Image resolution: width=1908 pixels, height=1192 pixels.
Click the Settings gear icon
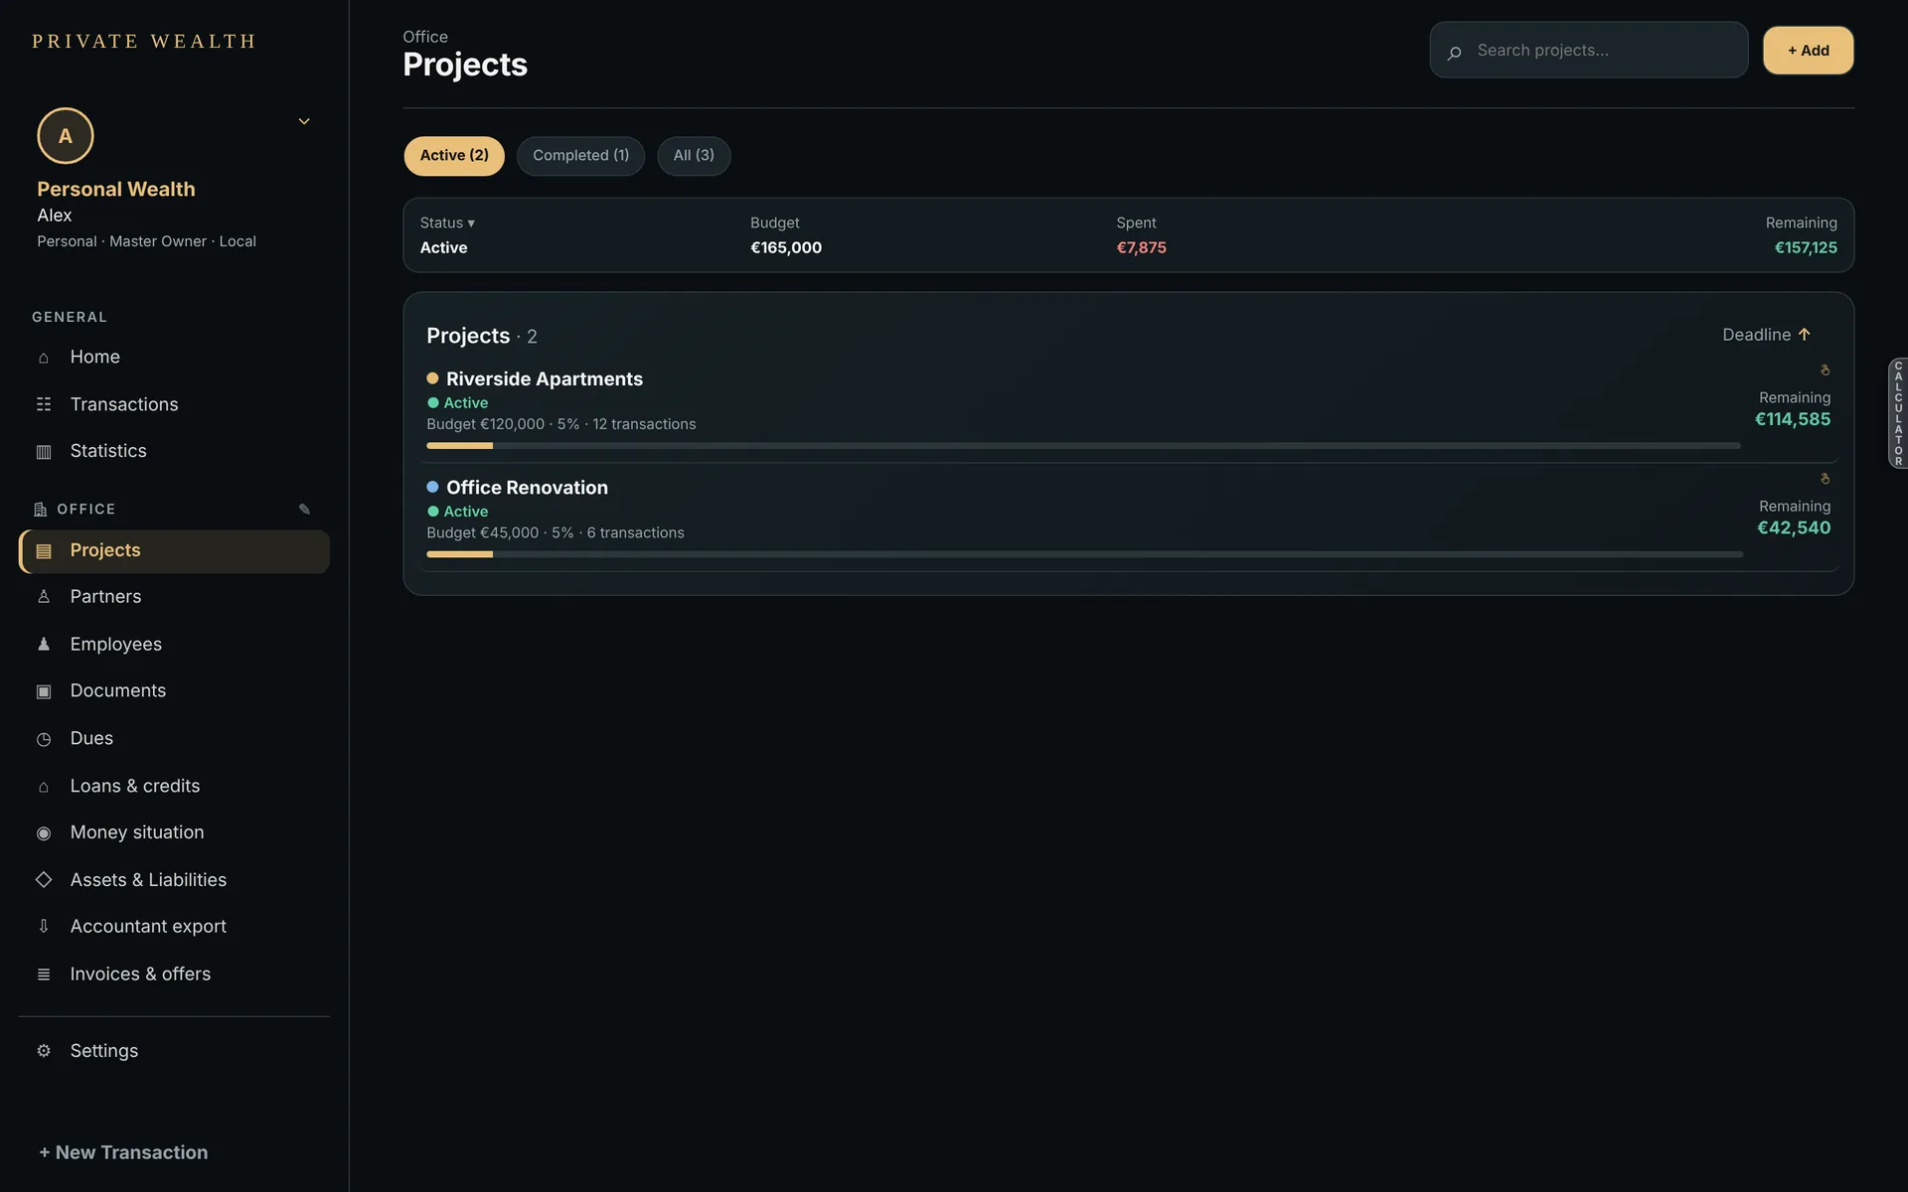point(44,1051)
